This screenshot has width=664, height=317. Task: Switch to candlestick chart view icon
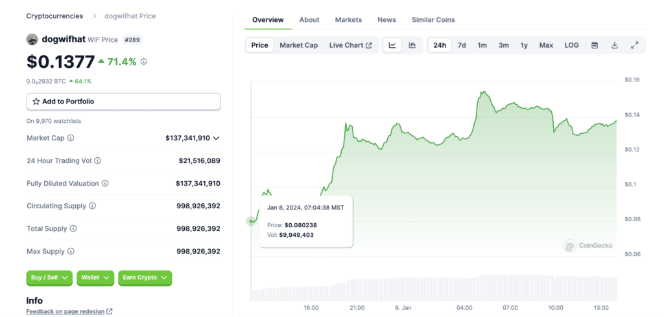pyautogui.click(x=412, y=45)
